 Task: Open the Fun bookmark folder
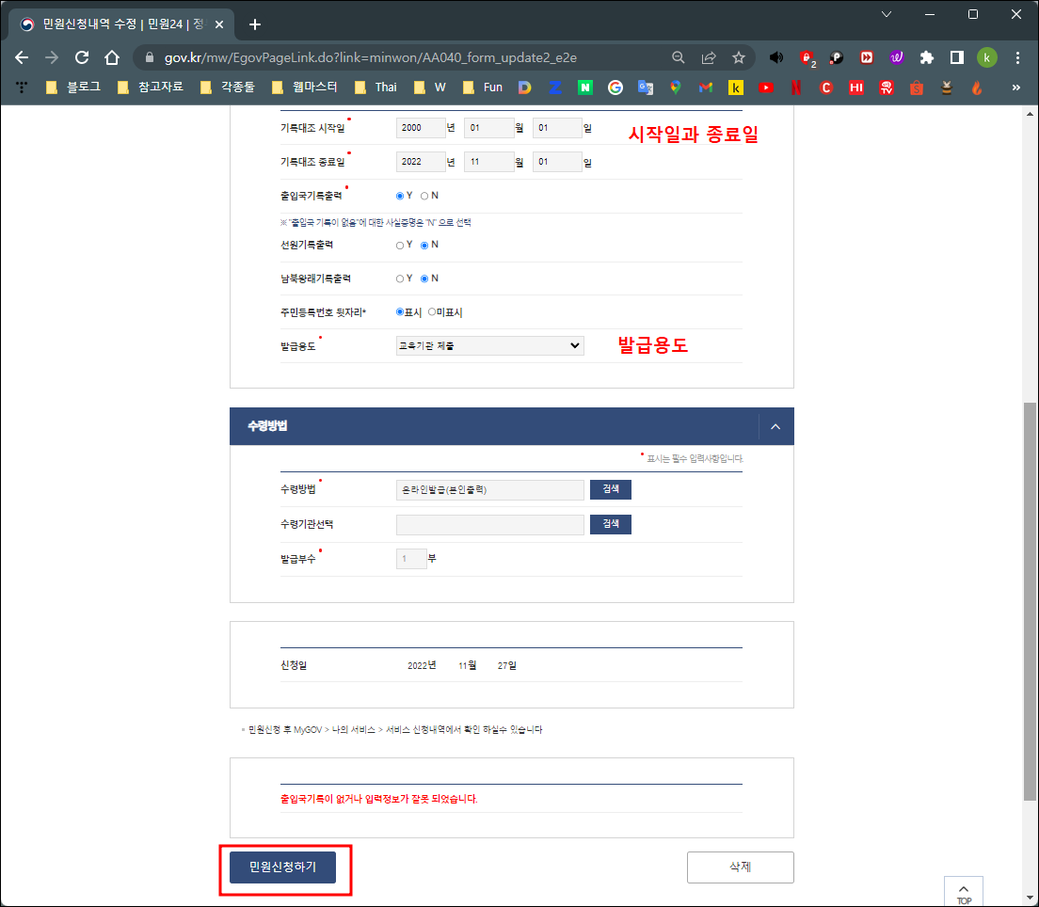coord(483,88)
